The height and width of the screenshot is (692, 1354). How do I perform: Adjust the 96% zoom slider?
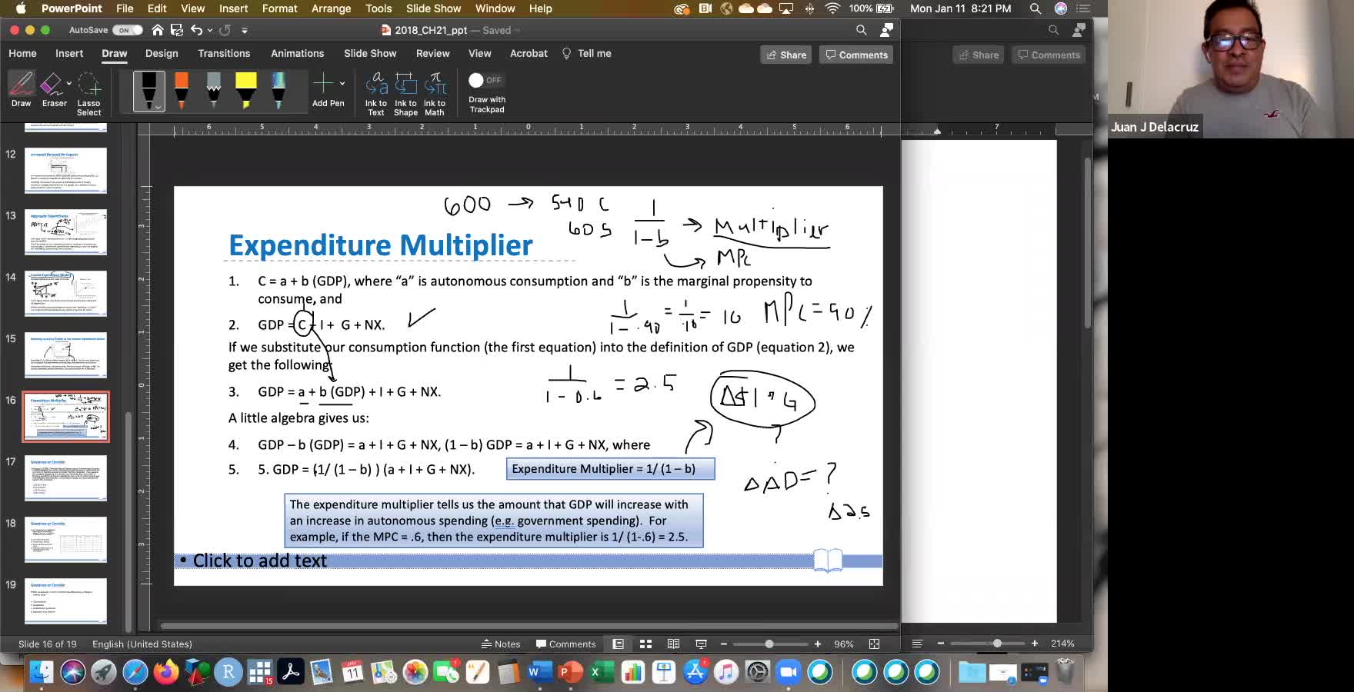coord(769,644)
